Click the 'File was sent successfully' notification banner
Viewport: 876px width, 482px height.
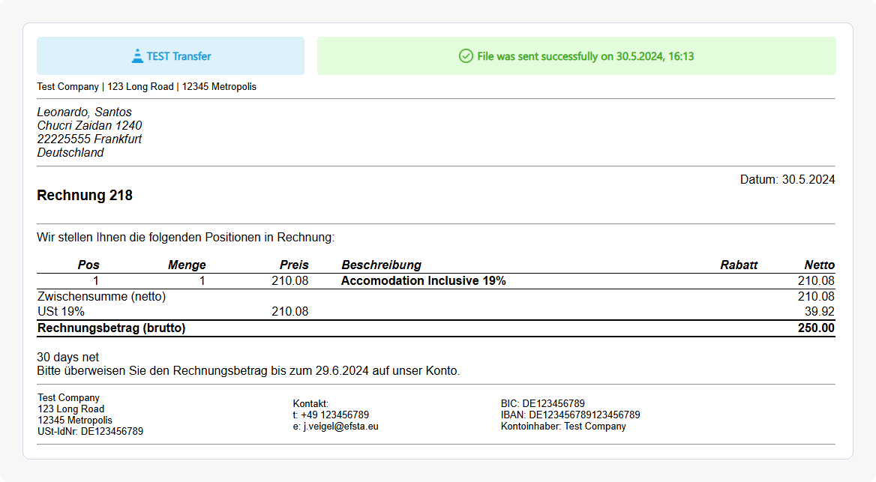pyautogui.click(x=577, y=55)
